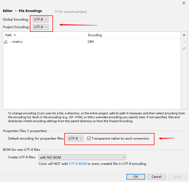
Task: Close the settings dialog with X
Action: (x=184, y=3)
